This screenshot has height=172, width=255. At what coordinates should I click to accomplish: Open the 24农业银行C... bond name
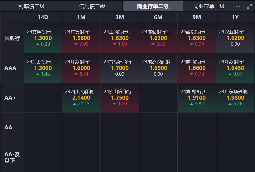point(234,32)
